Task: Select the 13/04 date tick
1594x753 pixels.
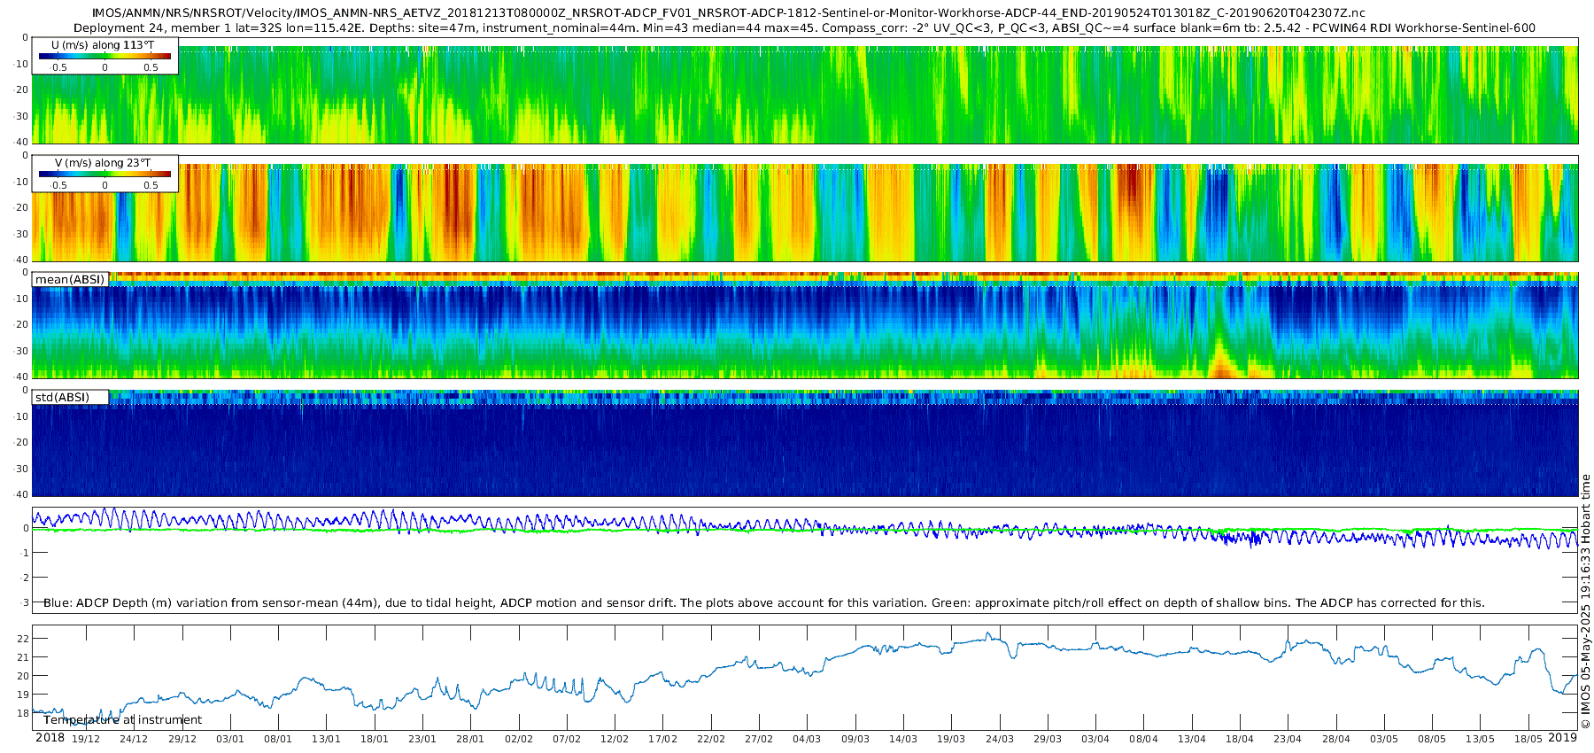Action: point(1192,740)
